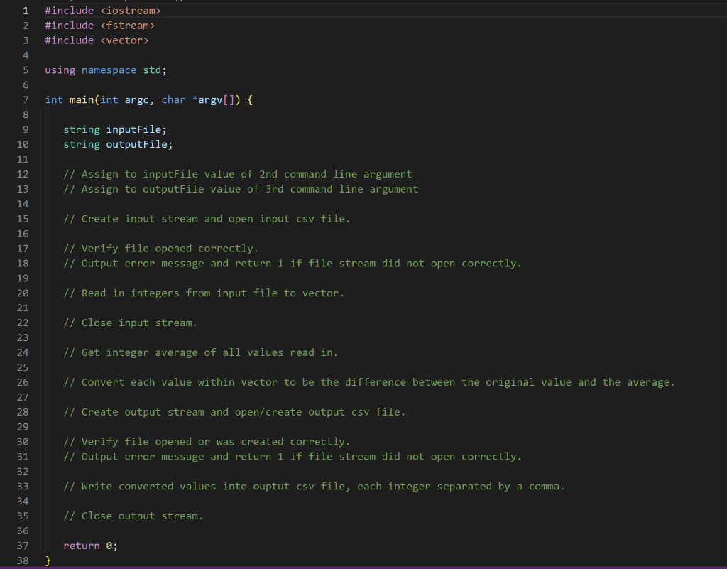Click the closing brace on line 38
This screenshot has width=727, height=569.
(48, 560)
